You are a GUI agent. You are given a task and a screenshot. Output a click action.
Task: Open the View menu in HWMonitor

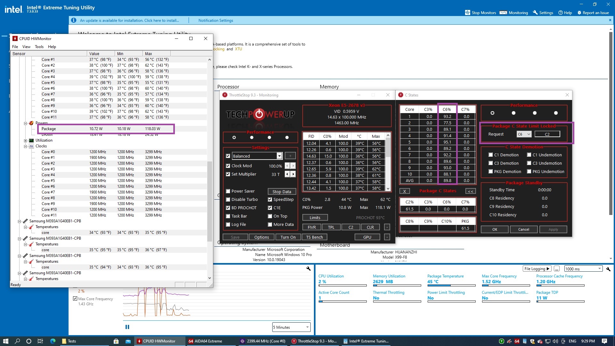click(x=26, y=47)
